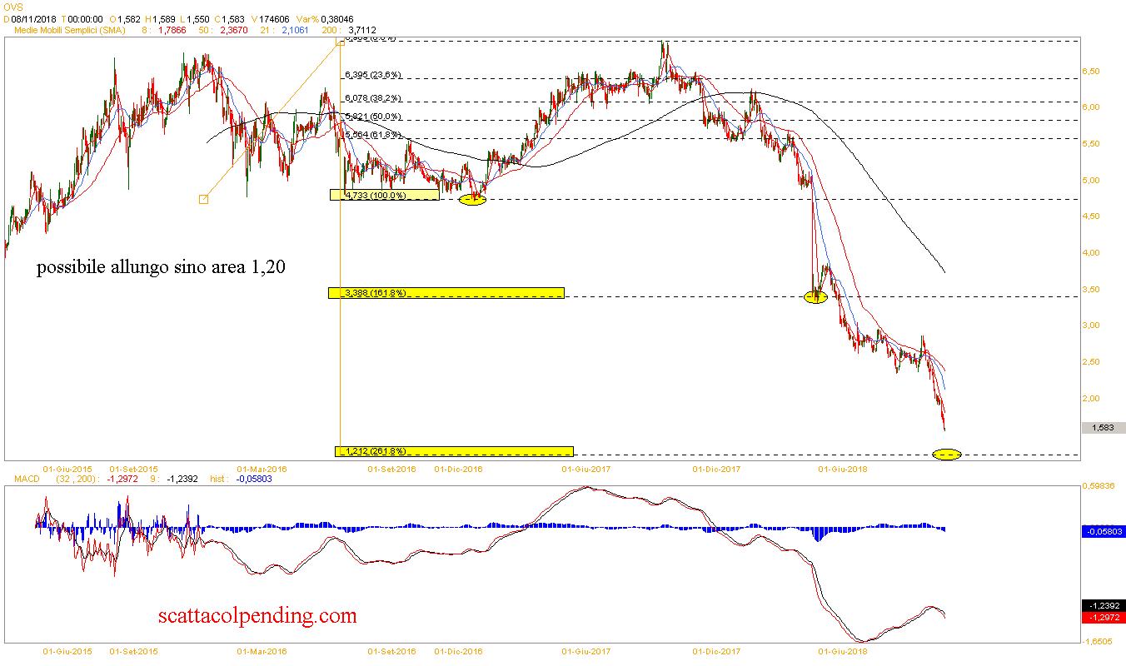Click the 5,821 (50,0%) retracement label
This screenshot has width=1126, height=666.
click(373, 117)
